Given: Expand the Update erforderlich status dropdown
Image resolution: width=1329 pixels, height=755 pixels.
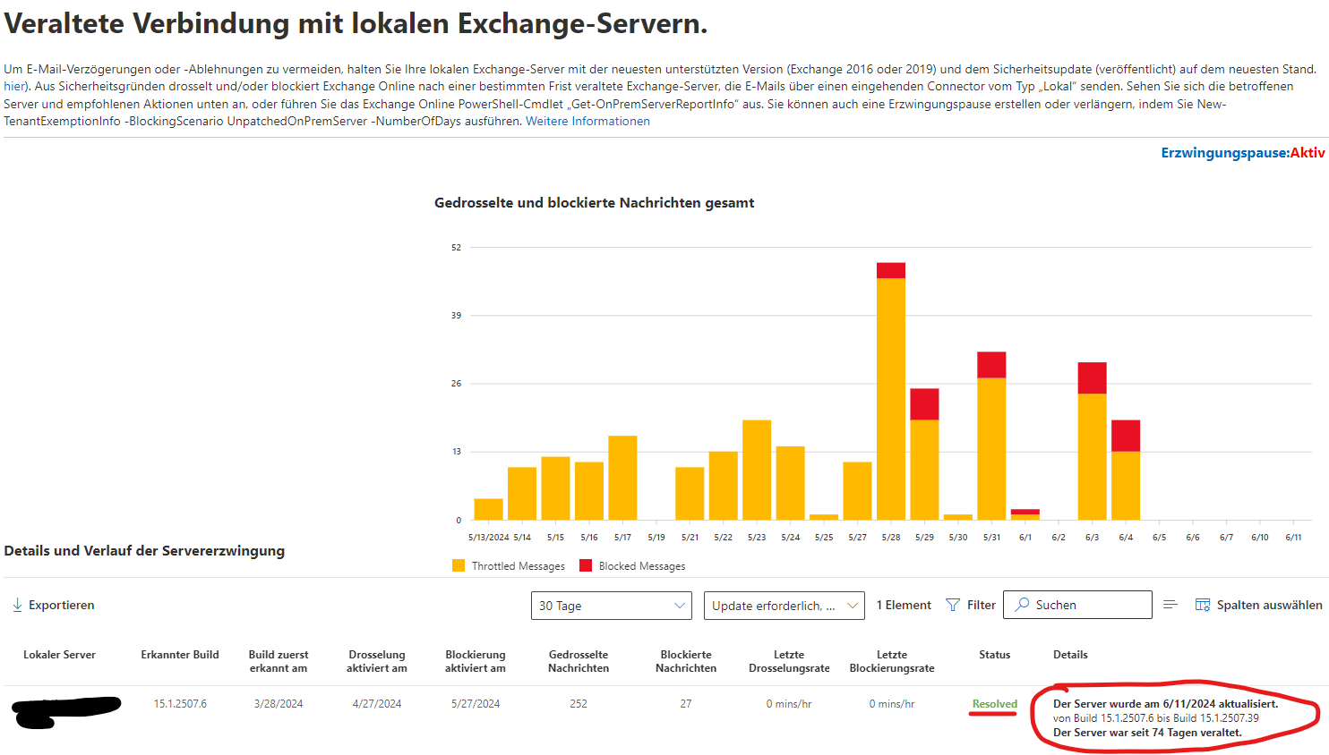Looking at the screenshot, I should click(x=785, y=606).
